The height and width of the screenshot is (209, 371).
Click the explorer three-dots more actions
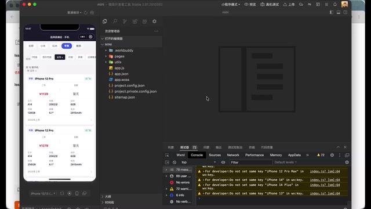(156, 31)
